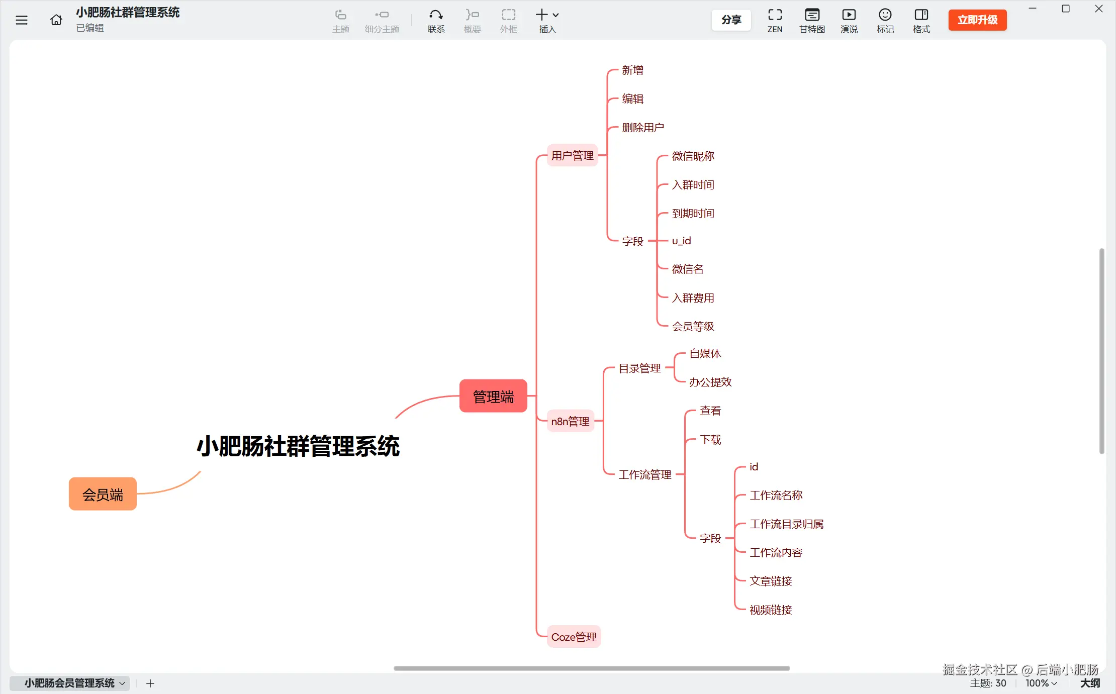The image size is (1116, 694).
Task: Open the 100% zoom level dropdown
Action: [x=1041, y=683]
